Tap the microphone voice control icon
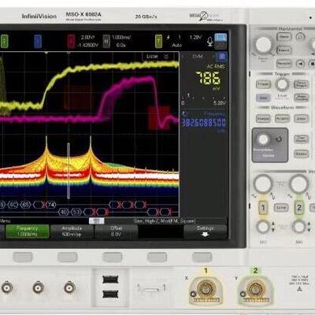The width and height of the screenshot is (315, 315). [209, 42]
